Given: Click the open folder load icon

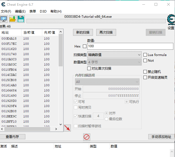Looking at the screenshot, I should [x=13, y=19].
